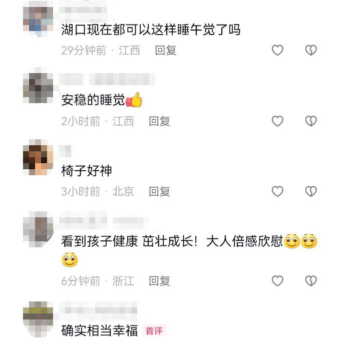364x344 pixels.
Task: Like the 安稳的睡觉 comment
Action: click(x=277, y=121)
